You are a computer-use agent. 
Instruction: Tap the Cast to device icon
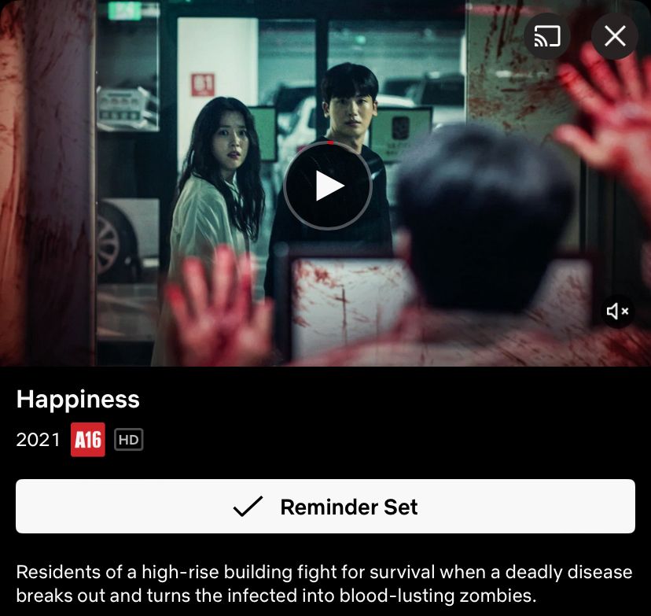tap(546, 36)
